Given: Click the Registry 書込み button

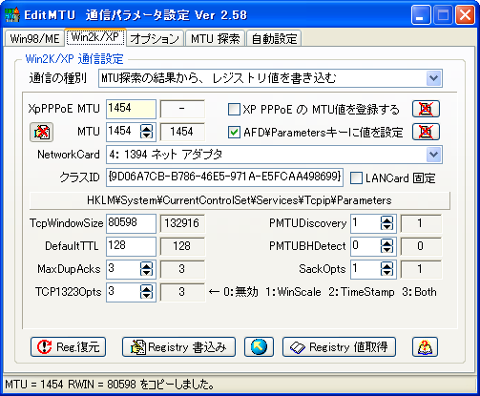Looking at the screenshot, I should click(178, 347).
